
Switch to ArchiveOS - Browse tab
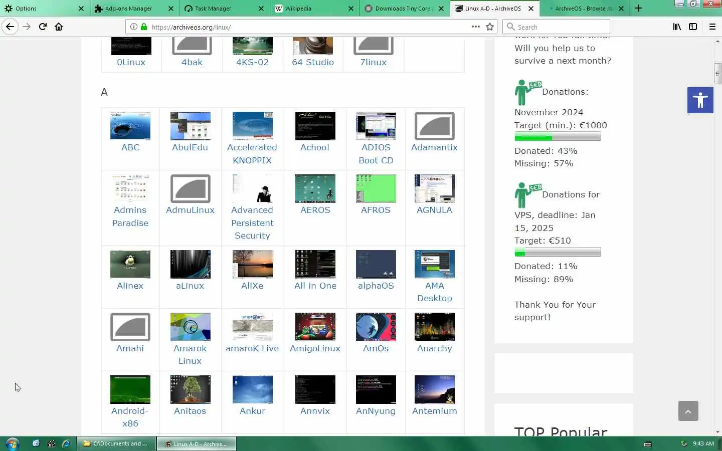(584, 9)
